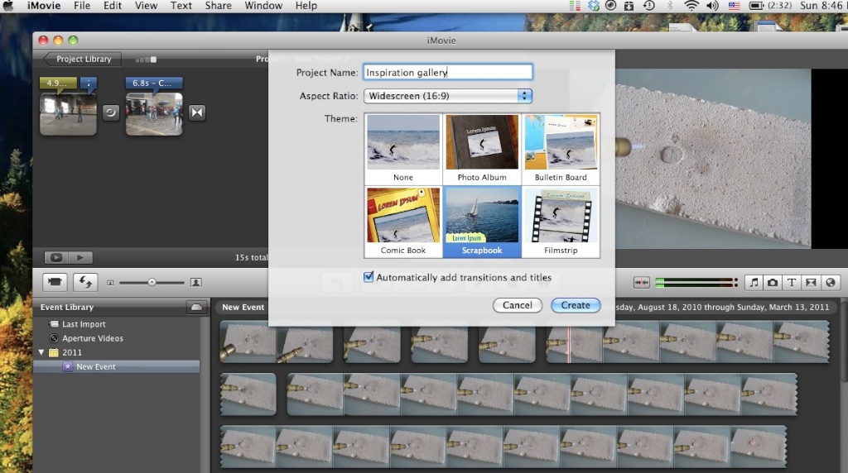Click the large thumbnail size icon
The image size is (848, 473).
pos(195,283)
